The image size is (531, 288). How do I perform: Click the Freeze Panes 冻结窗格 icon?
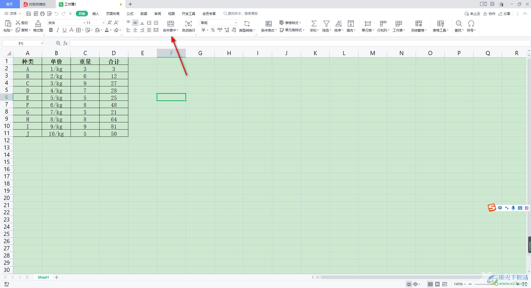419,24
